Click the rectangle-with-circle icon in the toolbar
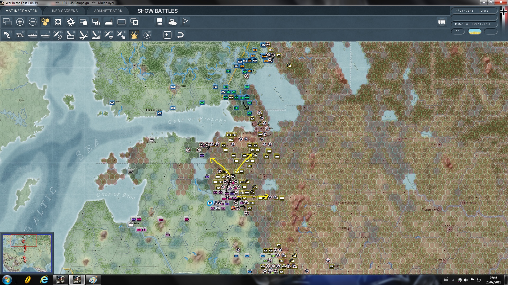The width and height of the screenshot is (508, 285). coord(83,22)
